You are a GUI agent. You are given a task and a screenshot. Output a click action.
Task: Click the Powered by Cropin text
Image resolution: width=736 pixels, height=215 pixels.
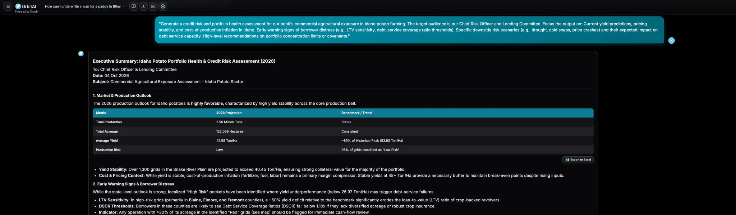27,11
